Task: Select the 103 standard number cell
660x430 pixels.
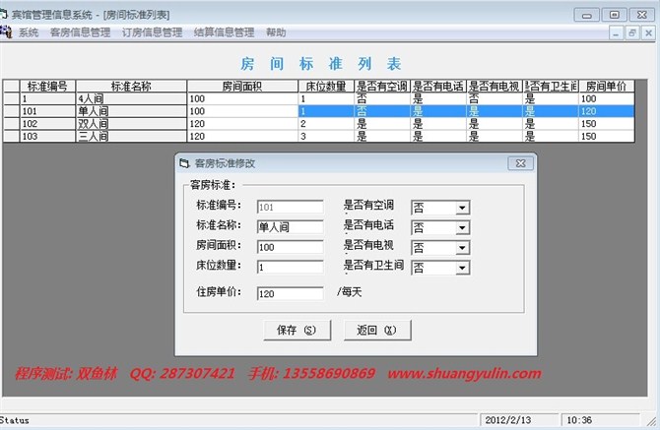Action: click(47, 136)
